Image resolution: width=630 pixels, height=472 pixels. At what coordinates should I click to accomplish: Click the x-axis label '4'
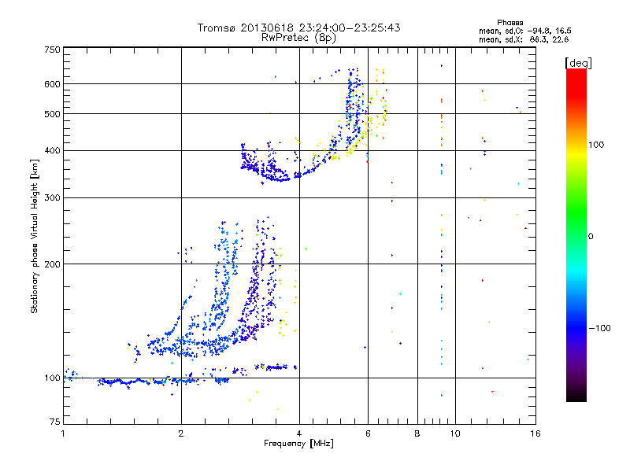click(x=299, y=433)
